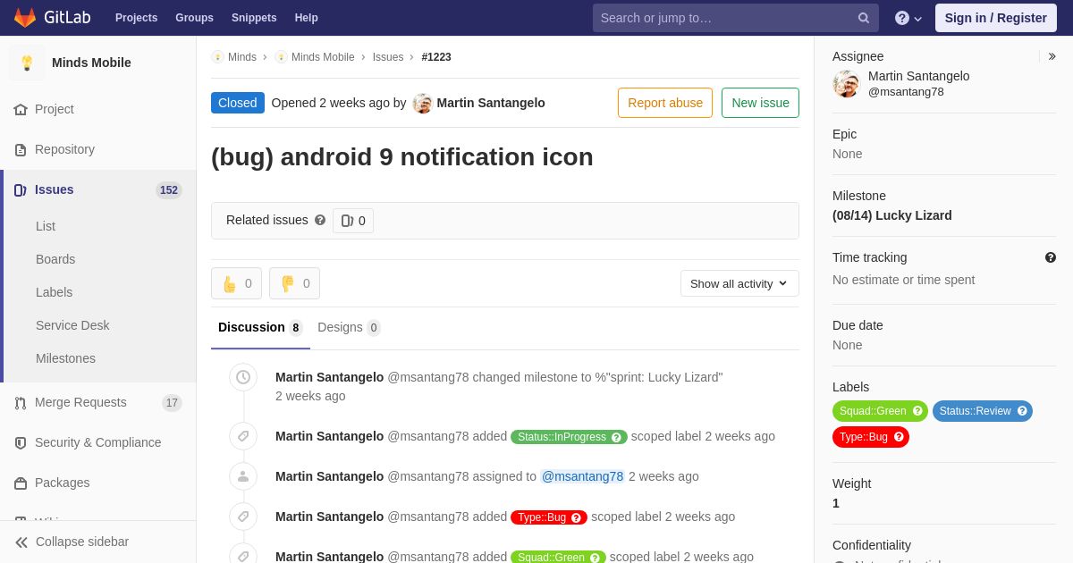
Task: Click the Time tracking help icon
Action: [x=1051, y=257]
